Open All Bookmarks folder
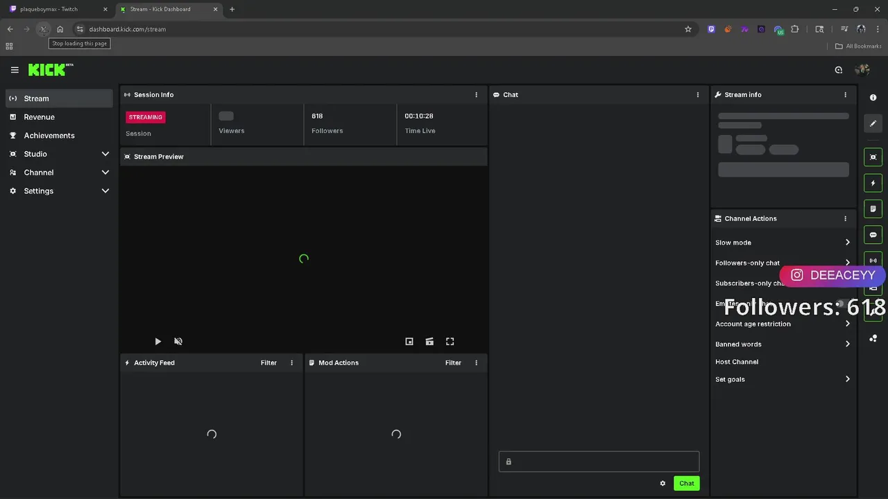 click(858, 46)
